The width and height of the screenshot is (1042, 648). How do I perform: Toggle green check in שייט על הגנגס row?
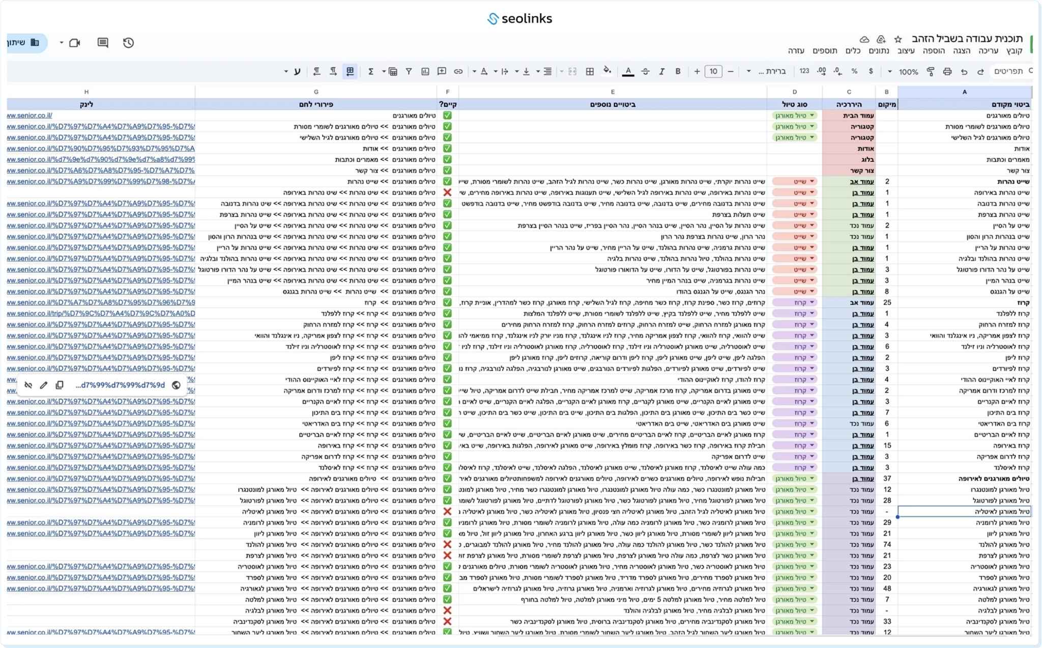tap(447, 291)
